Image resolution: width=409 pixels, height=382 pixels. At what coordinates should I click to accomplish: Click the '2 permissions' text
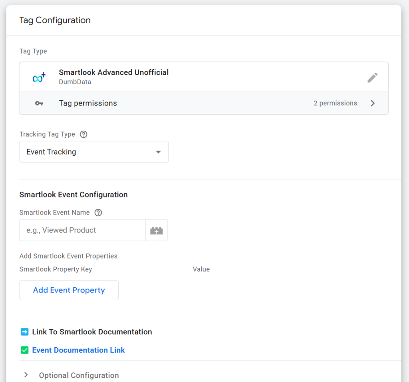click(335, 103)
